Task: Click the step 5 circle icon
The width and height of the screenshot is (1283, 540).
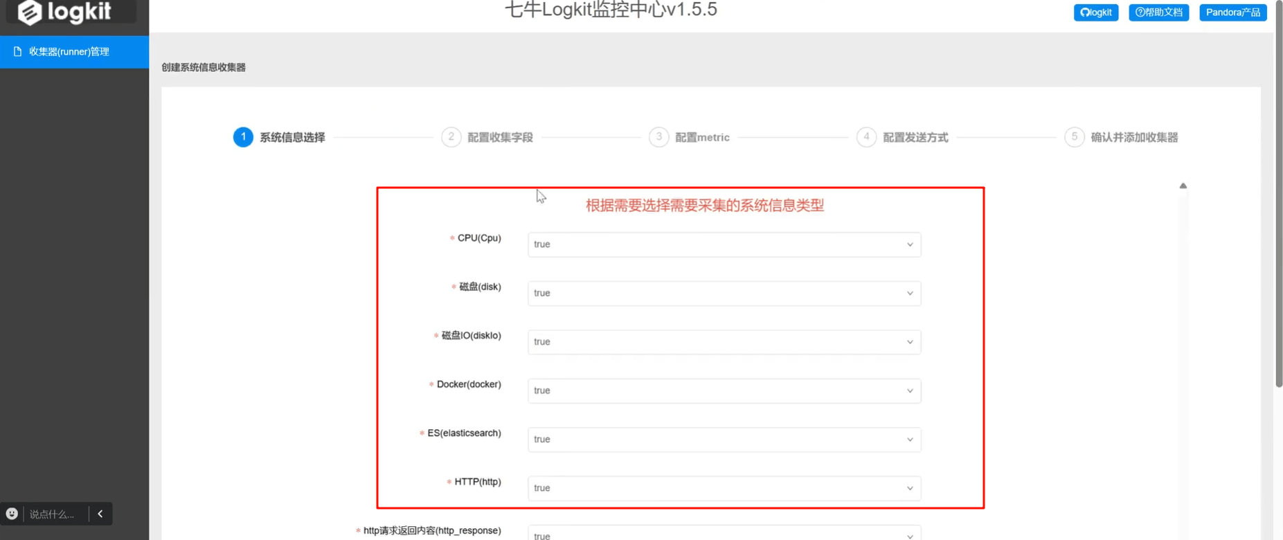Action: [1074, 137]
